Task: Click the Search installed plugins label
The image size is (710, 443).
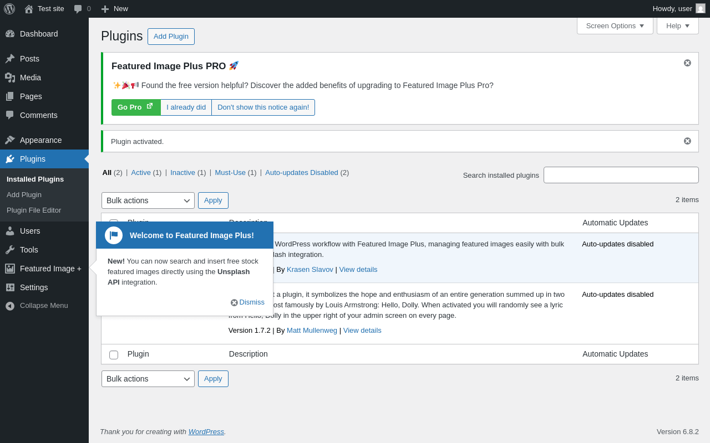Action: click(501, 176)
